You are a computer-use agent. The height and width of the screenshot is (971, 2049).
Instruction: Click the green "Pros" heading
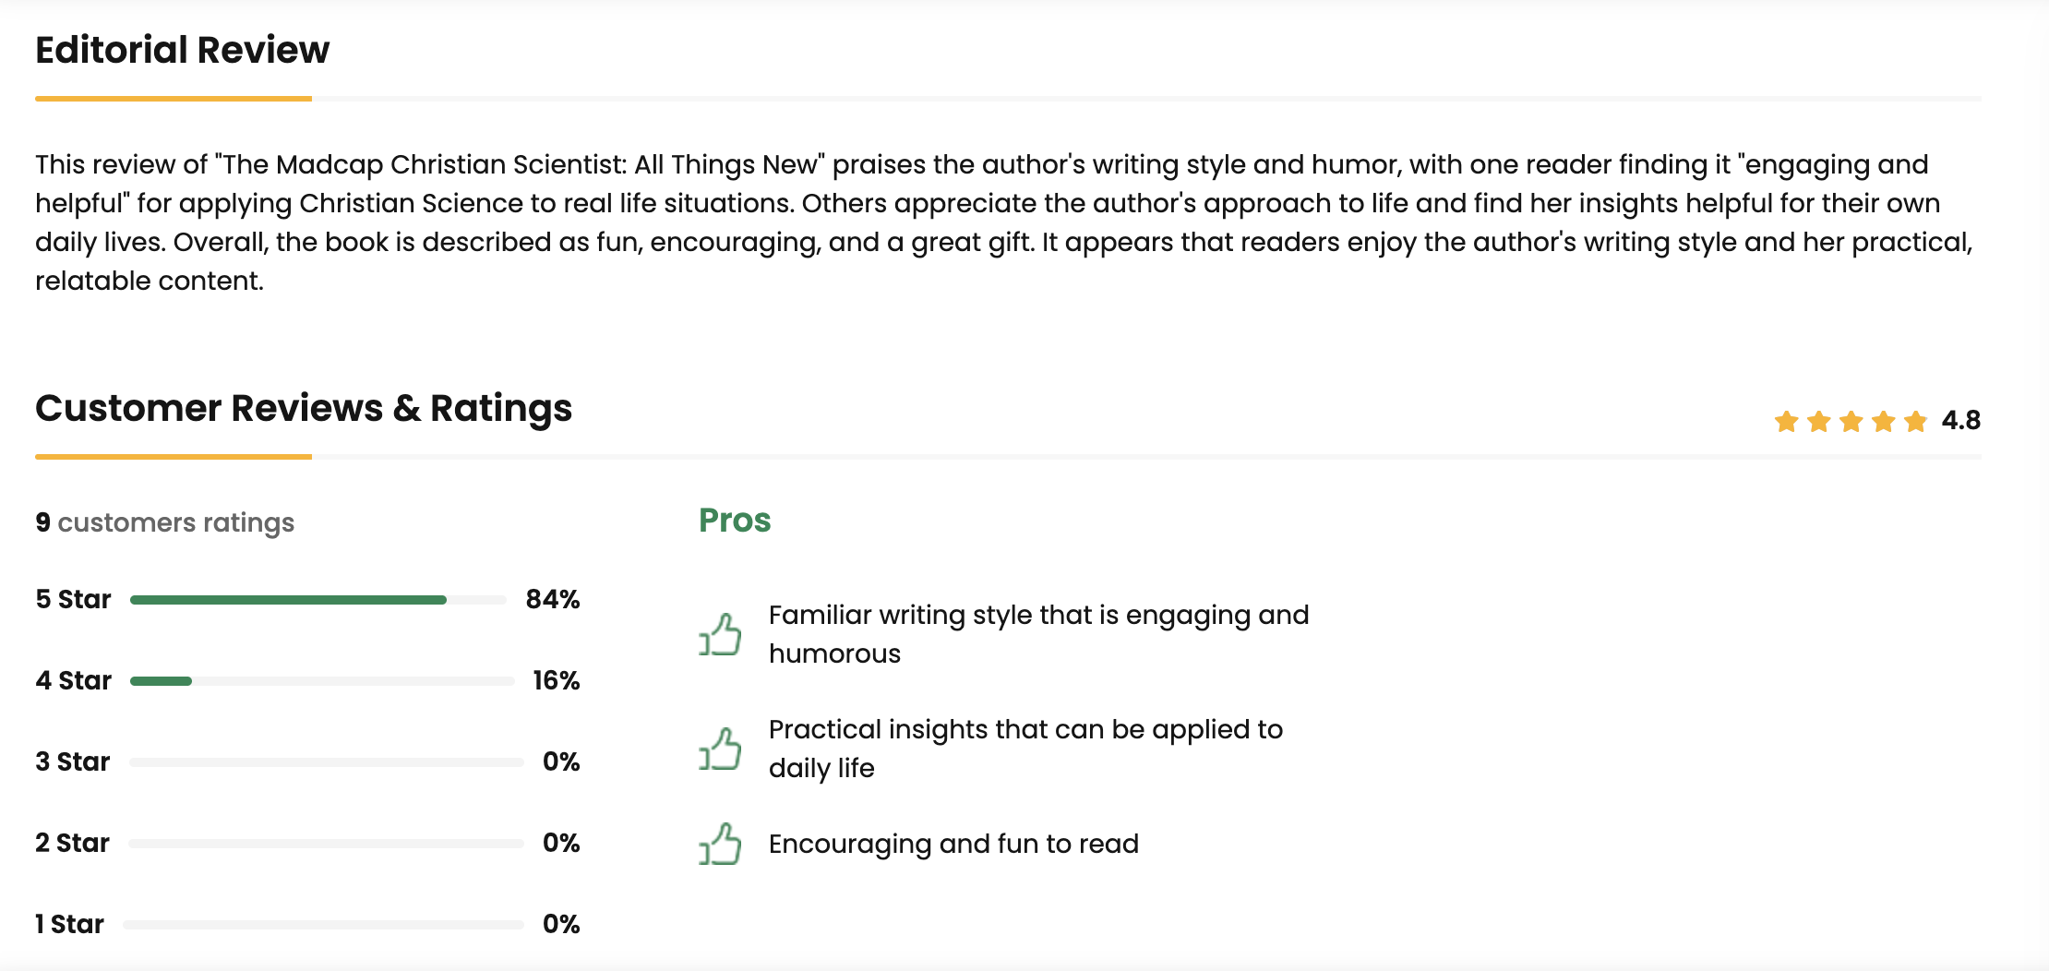point(734,521)
